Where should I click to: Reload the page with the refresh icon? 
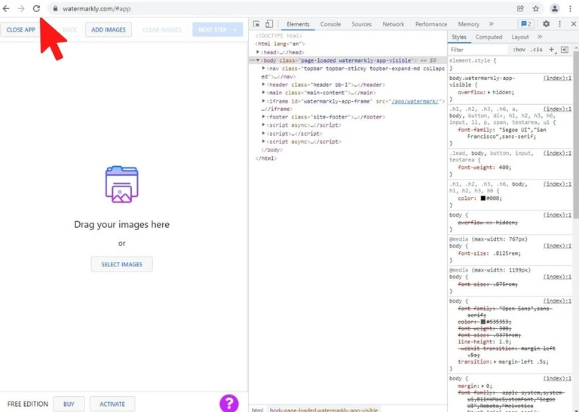36,8
